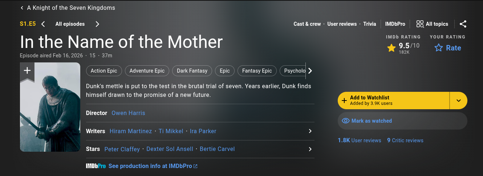Click the blue Rate star
Screen dimensions: 483x176
point(439,48)
